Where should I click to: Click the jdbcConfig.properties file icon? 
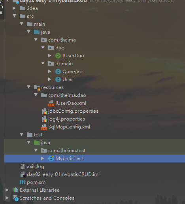point(44,111)
